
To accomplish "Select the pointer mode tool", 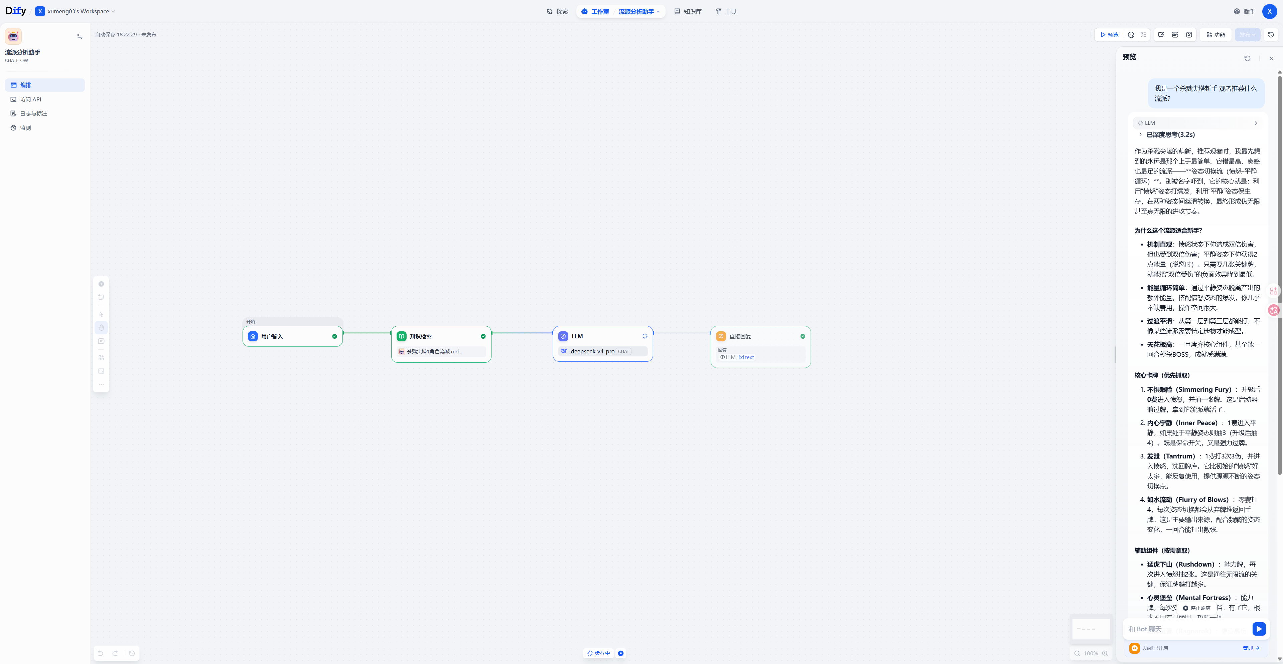I will pyautogui.click(x=101, y=314).
